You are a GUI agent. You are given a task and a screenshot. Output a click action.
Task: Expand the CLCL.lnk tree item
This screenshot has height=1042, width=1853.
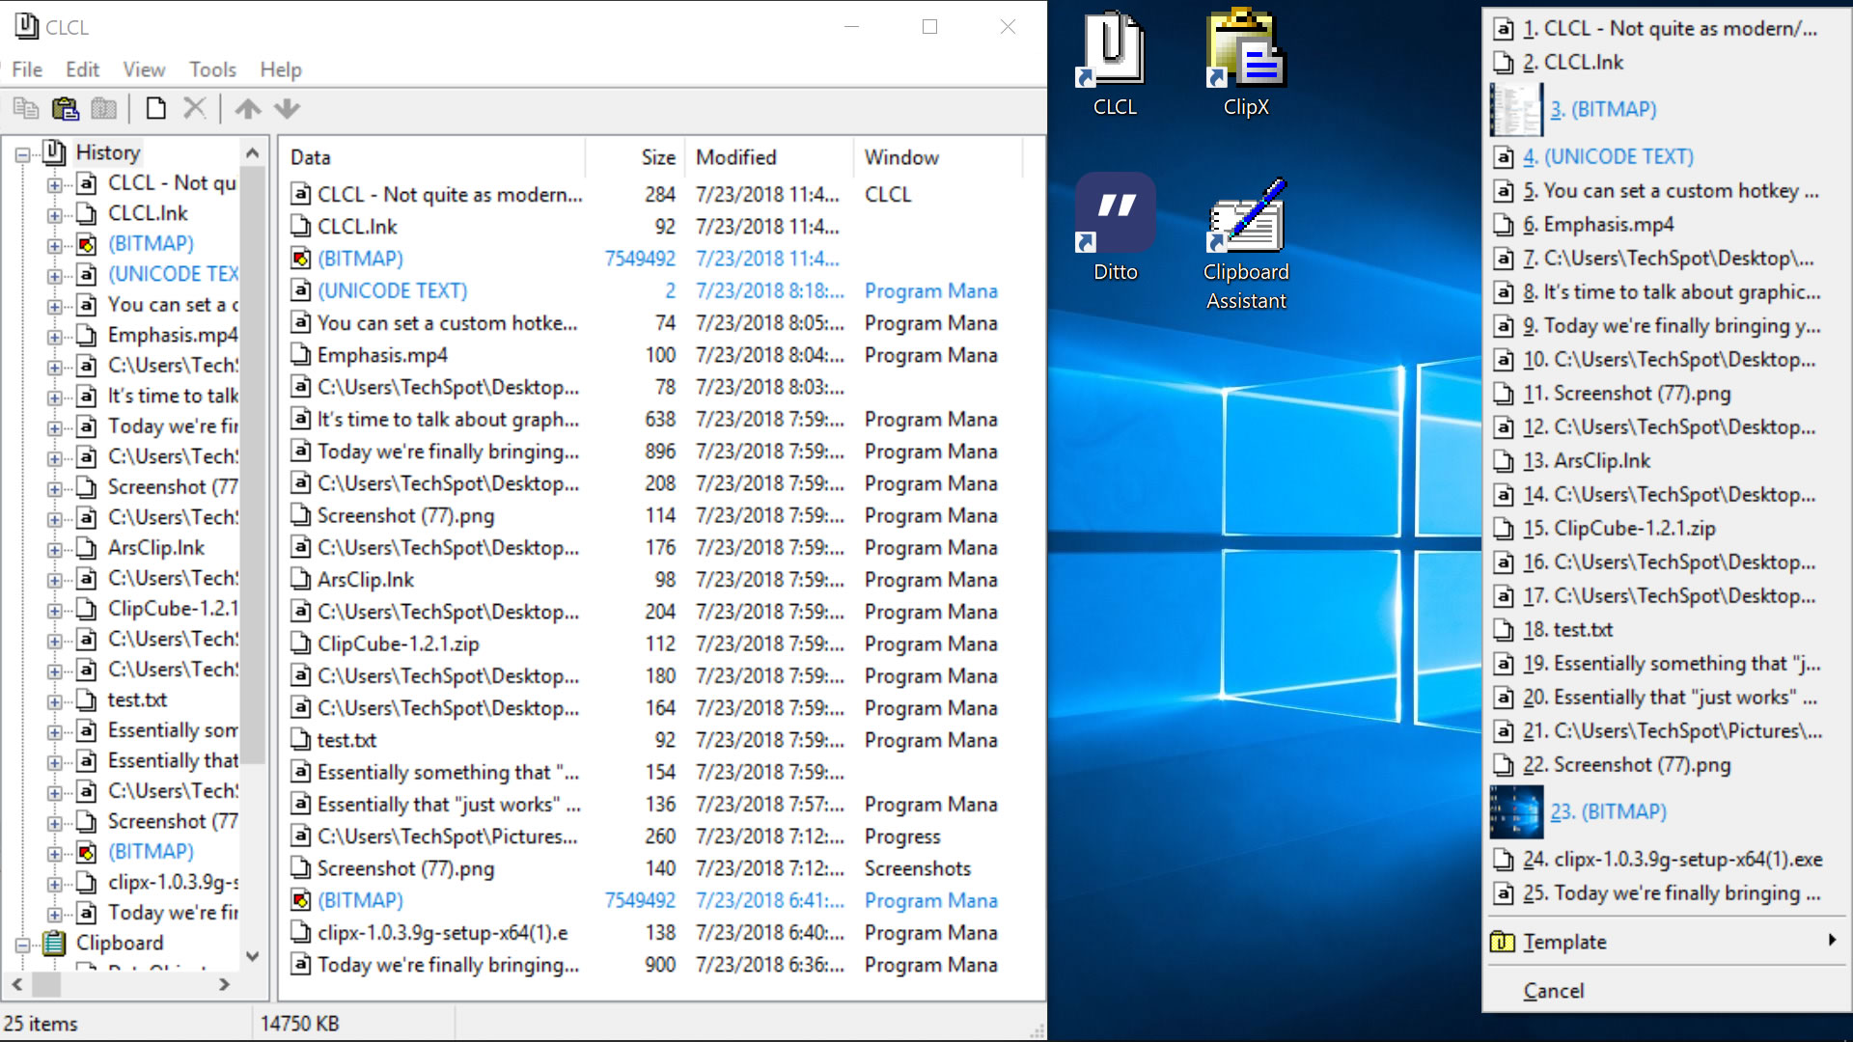55,214
